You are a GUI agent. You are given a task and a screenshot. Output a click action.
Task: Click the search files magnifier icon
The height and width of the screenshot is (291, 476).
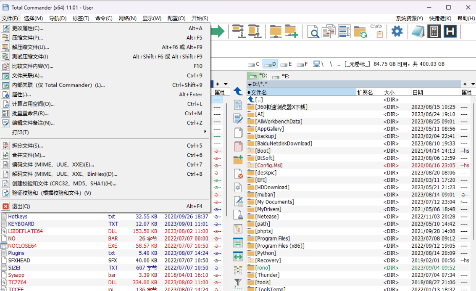[x=313, y=32]
